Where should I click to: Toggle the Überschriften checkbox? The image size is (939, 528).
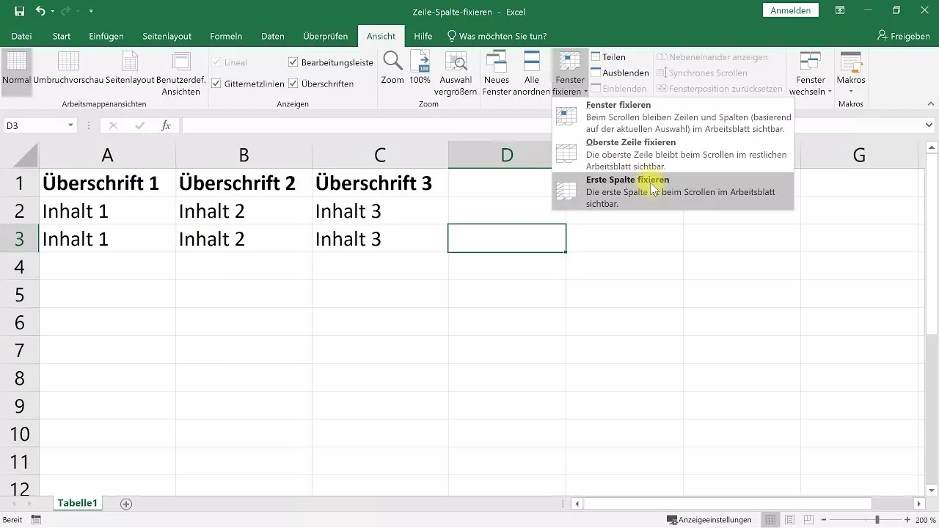tap(293, 83)
